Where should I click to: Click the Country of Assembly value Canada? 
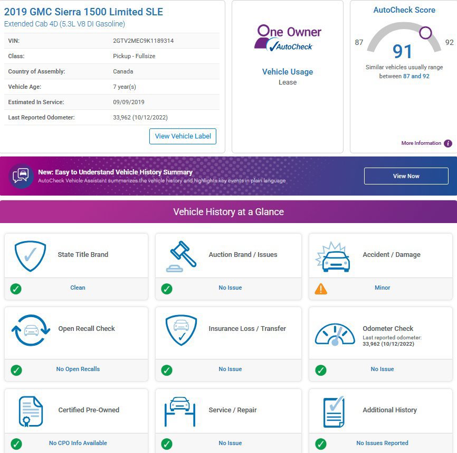[123, 71]
